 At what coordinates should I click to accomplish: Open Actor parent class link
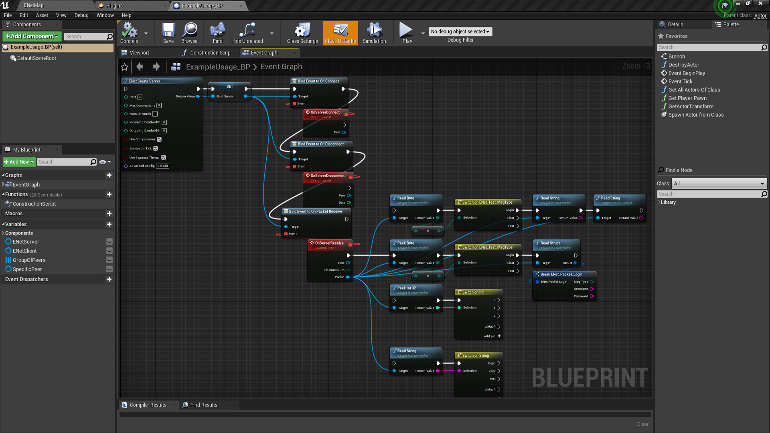click(760, 16)
